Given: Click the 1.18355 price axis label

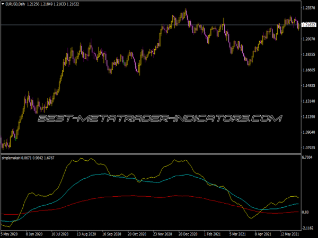Looking at the screenshot, I should point(308,54).
